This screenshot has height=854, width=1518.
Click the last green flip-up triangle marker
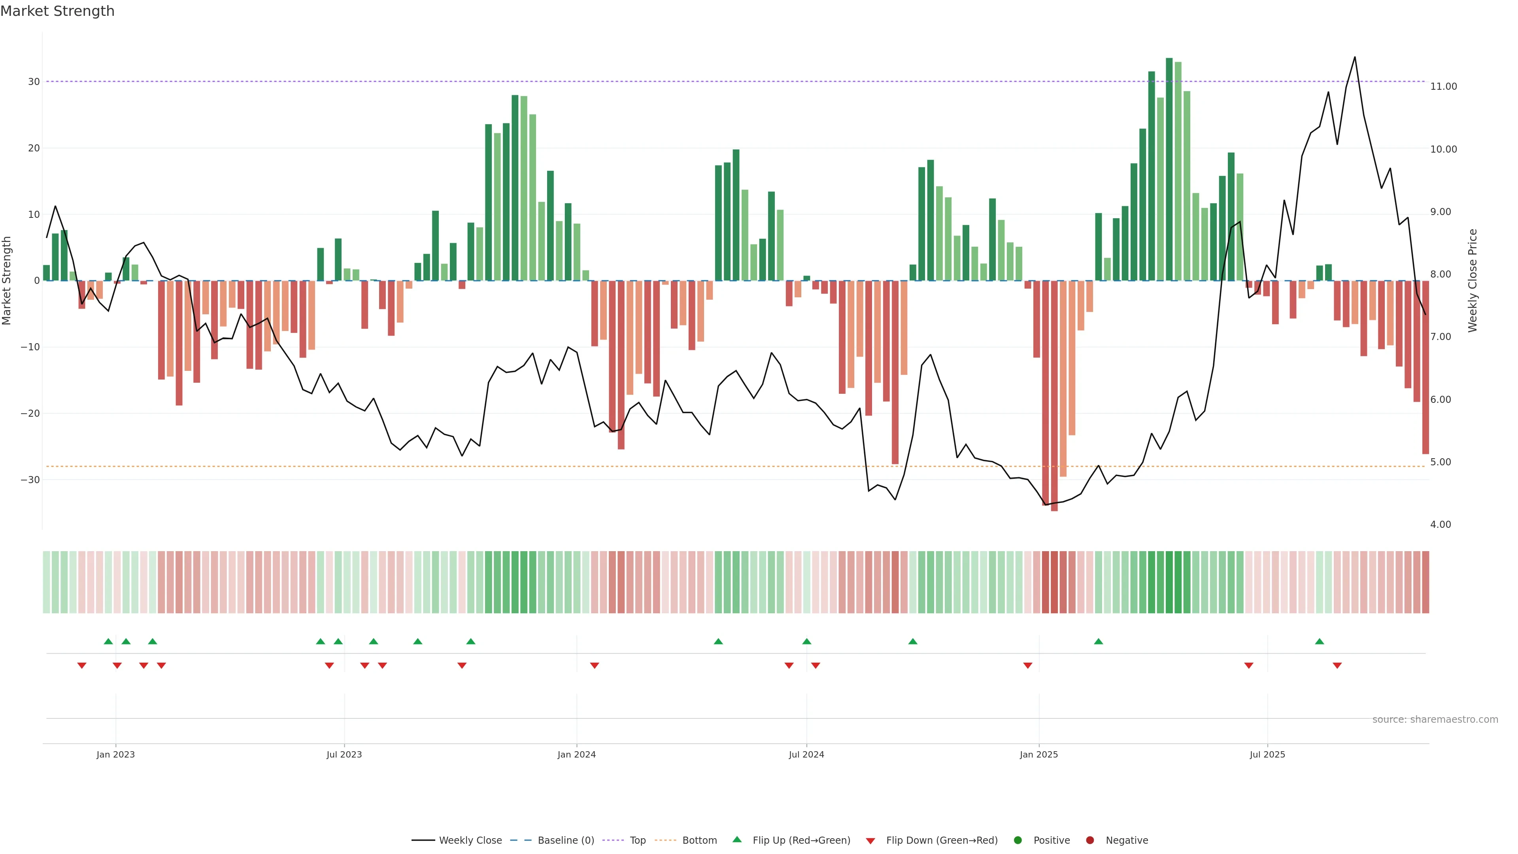1320,641
